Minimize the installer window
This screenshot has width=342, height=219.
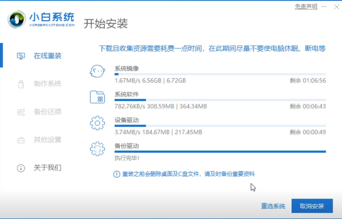click(324, 7)
